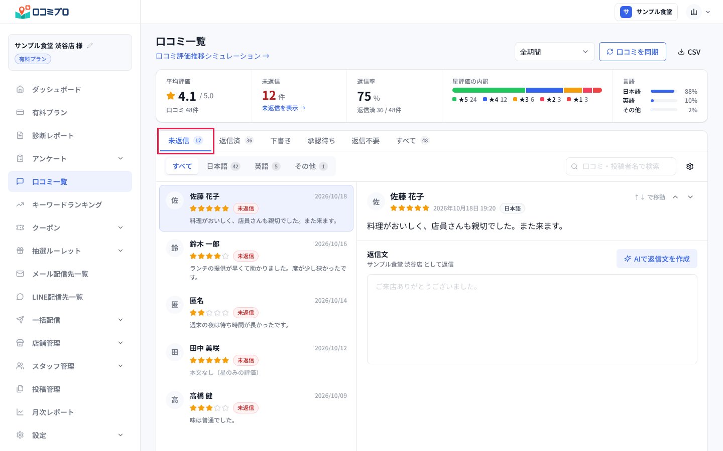This screenshot has width=723, height=451.
Task: Click the 有料プラン card icon in sidebar
Action: (x=20, y=112)
